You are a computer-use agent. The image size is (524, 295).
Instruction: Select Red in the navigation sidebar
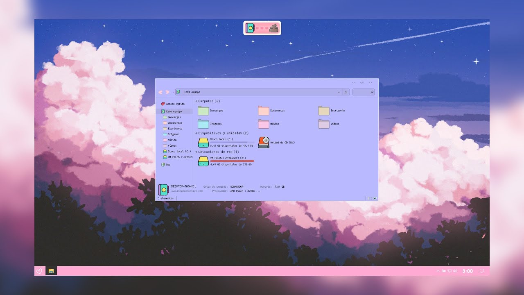168,165
